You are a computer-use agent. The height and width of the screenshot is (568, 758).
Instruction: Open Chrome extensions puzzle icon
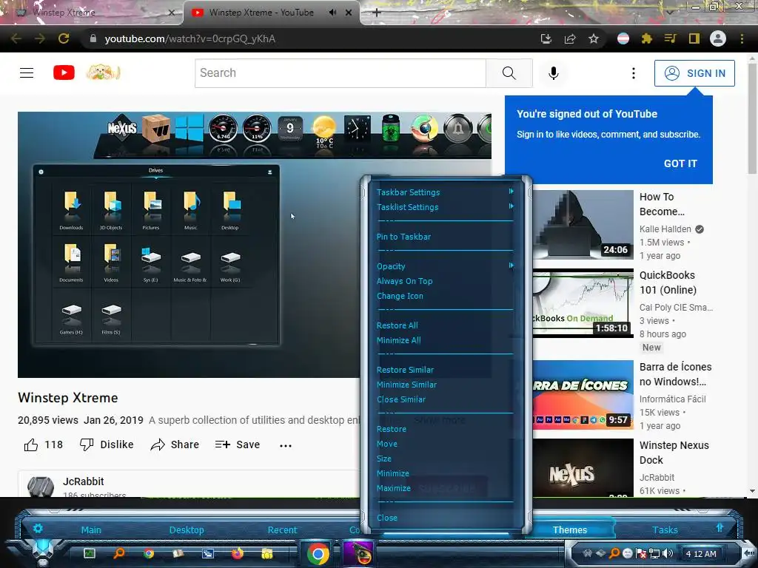(x=647, y=38)
